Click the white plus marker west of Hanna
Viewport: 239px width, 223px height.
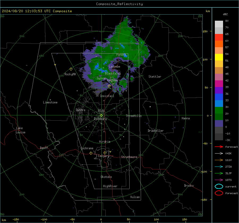(150, 107)
